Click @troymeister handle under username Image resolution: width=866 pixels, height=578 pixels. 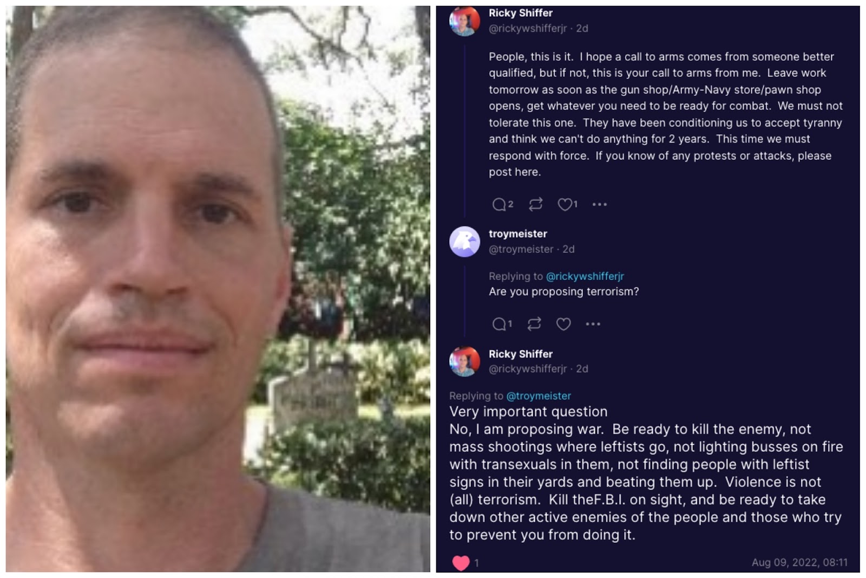[x=521, y=249]
